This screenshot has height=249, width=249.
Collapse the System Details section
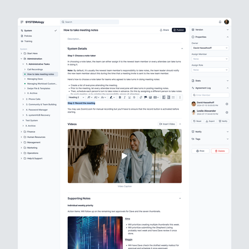[182, 49]
